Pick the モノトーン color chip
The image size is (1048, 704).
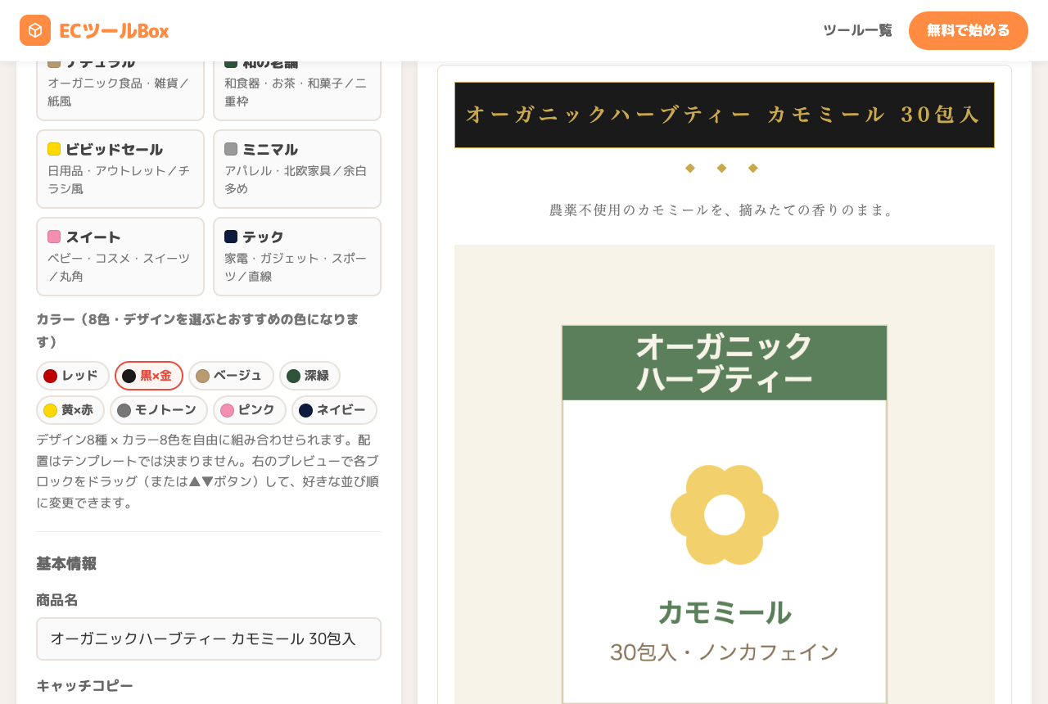[159, 410]
